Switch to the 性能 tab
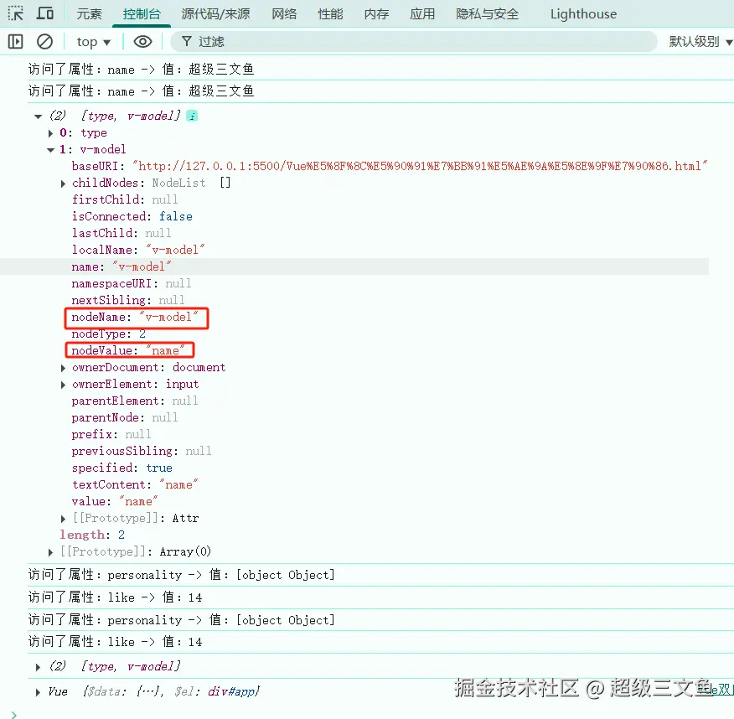The height and width of the screenshot is (719, 734). 330,14
